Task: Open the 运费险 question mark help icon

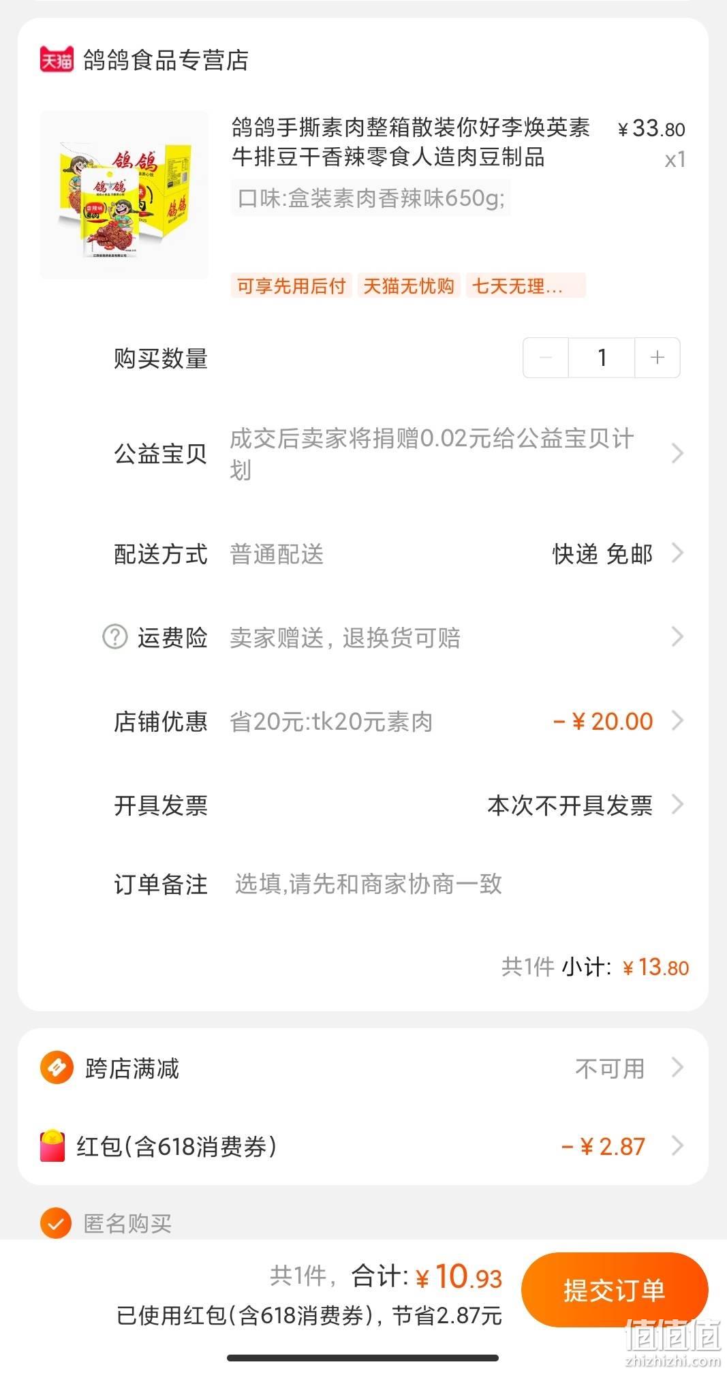Action: (114, 637)
